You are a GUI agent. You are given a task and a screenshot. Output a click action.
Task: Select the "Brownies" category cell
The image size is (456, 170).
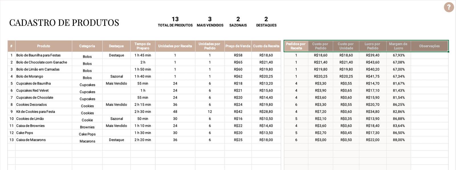click(87, 126)
